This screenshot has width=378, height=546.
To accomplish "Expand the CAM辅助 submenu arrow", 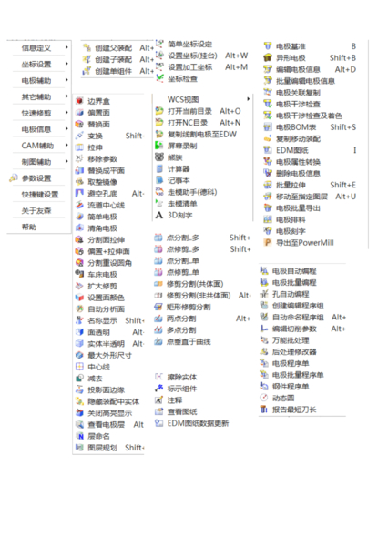I will coord(66,145).
